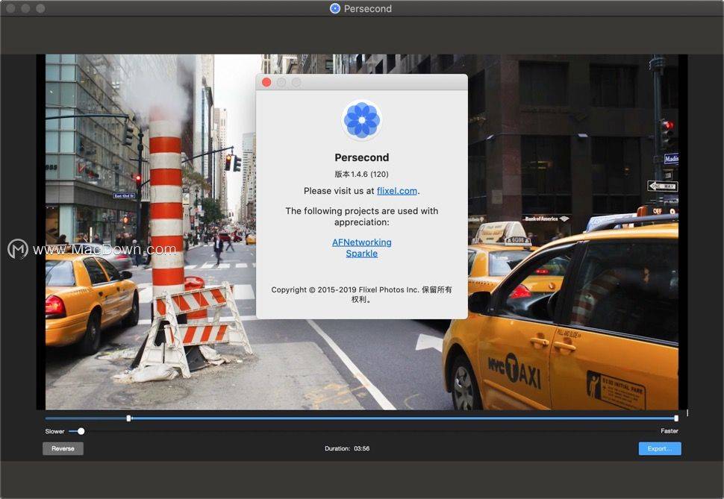
Task: Click the Persecond icon in the title bar
Action: click(x=335, y=8)
